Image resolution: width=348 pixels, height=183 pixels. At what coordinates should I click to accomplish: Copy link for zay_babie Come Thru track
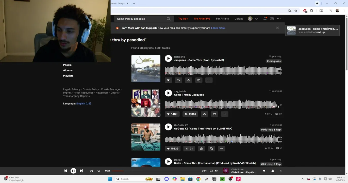(x=214, y=114)
